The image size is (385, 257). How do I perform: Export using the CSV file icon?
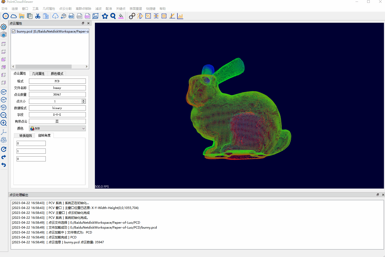point(71,16)
